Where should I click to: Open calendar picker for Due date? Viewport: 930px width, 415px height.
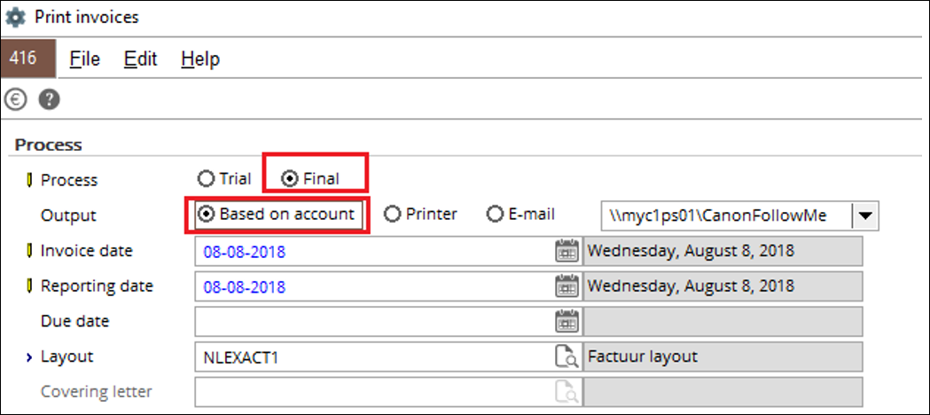567,321
